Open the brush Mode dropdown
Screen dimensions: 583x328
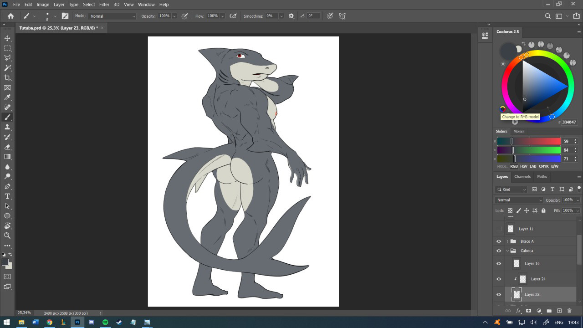point(112,15)
